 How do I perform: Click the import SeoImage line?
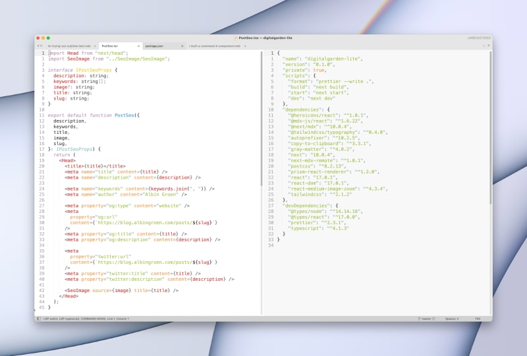click(x=109, y=59)
